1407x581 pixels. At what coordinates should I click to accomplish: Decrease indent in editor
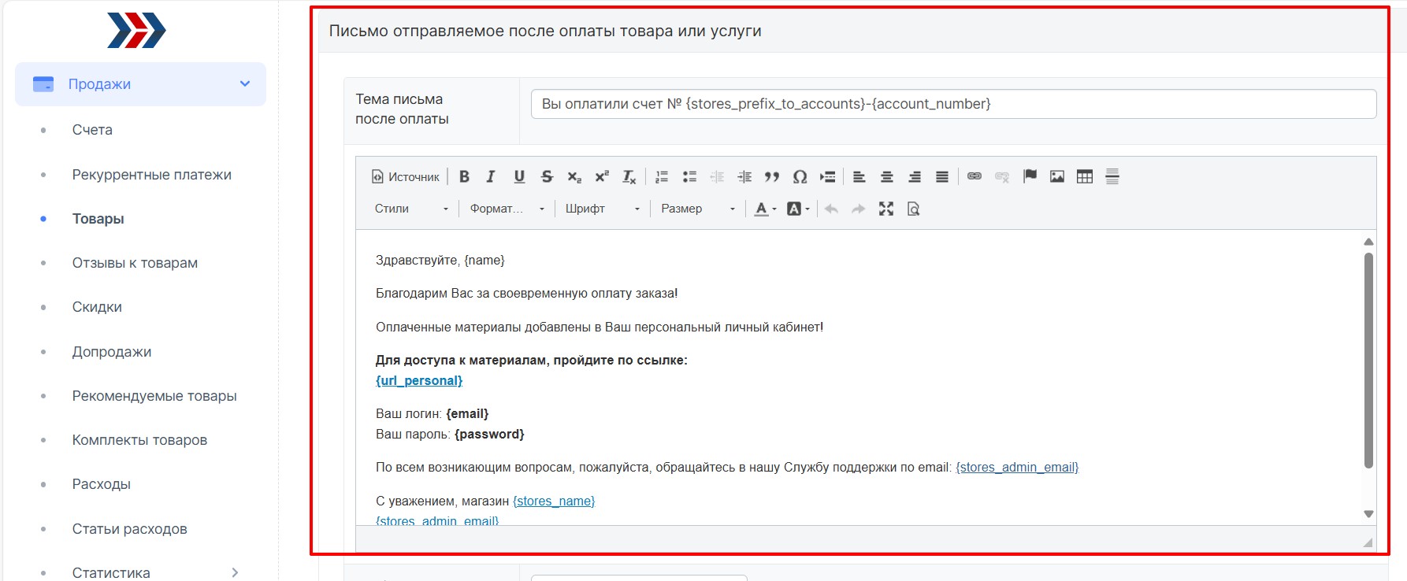point(717,176)
